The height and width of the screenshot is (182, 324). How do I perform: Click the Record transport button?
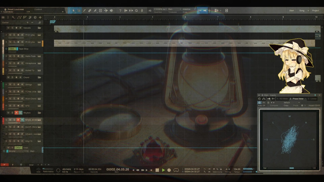click(169, 170)
